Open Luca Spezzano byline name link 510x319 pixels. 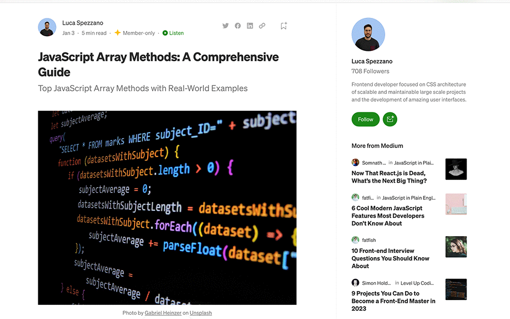click(x=83, y=23)
